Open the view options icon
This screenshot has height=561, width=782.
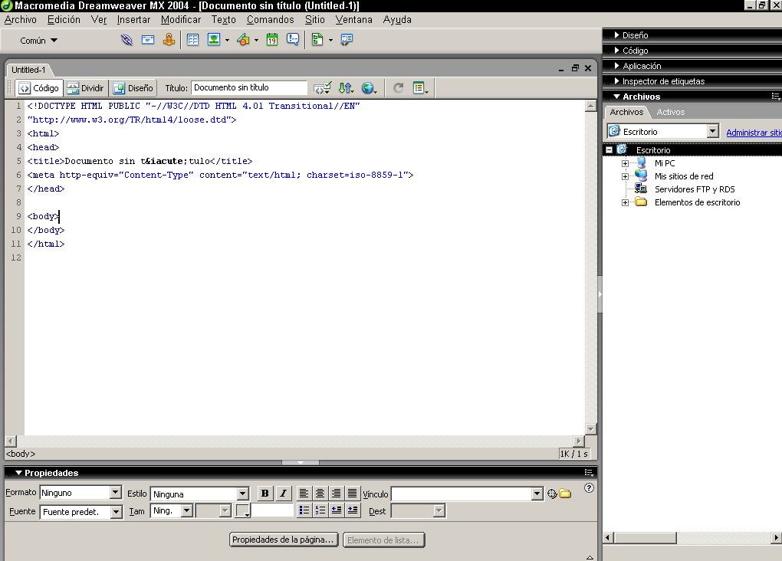pos(420,88)
